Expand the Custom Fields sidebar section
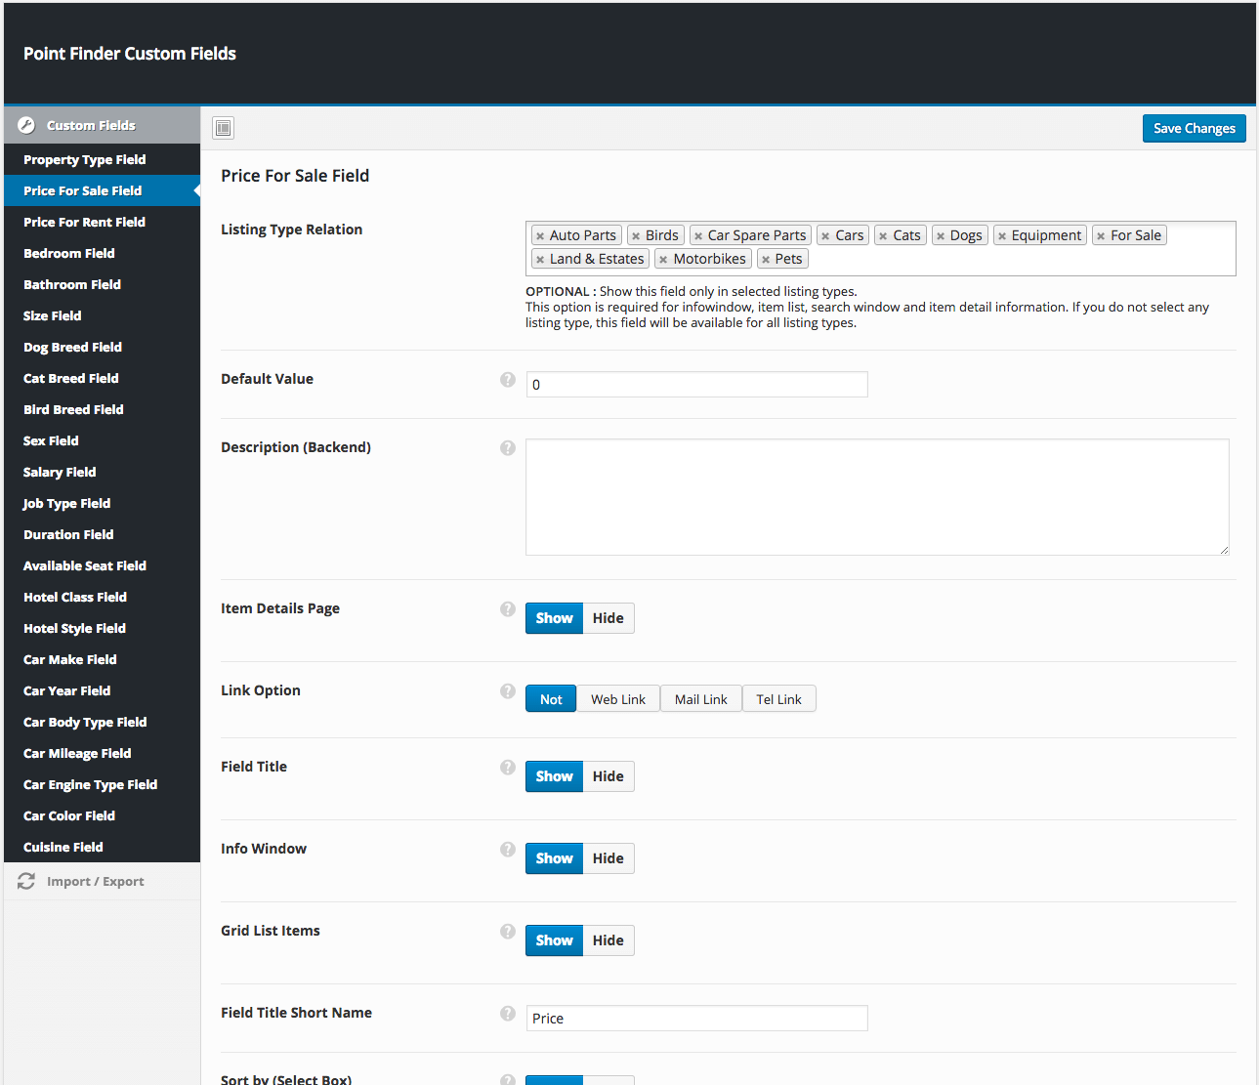The width and height of the screenshot is (1259, 1085). click(x=91, y=125)
